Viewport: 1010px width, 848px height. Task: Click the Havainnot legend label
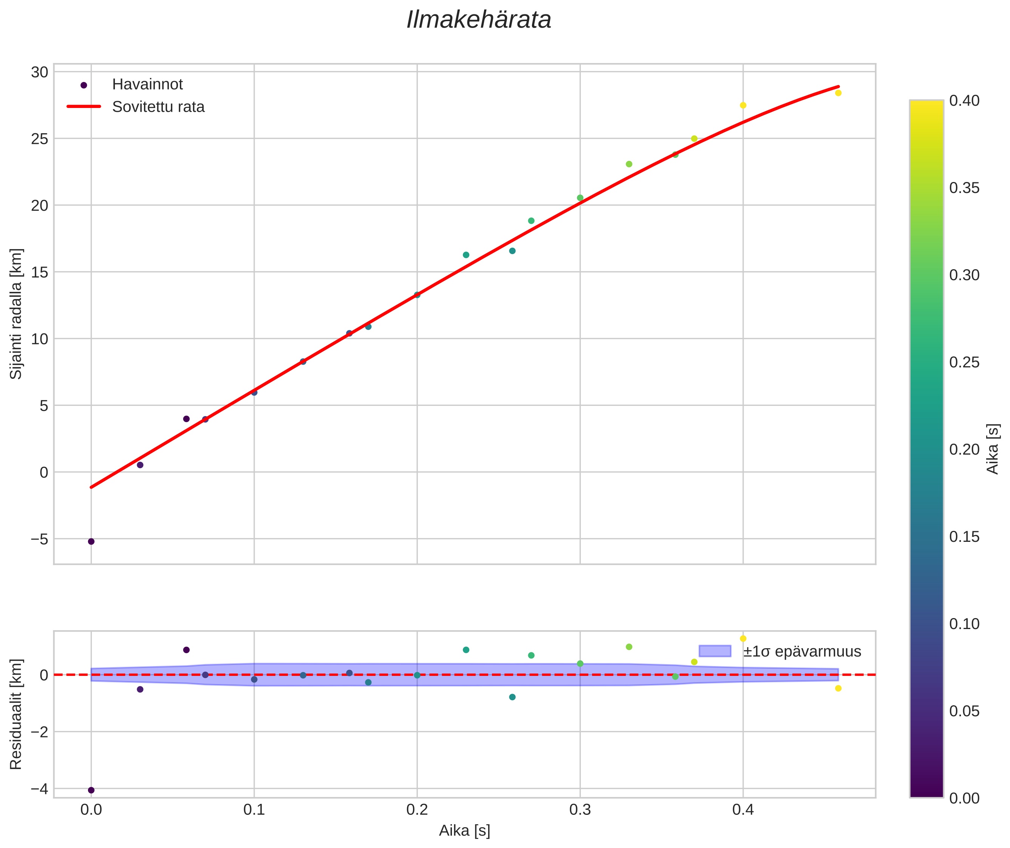147,85
